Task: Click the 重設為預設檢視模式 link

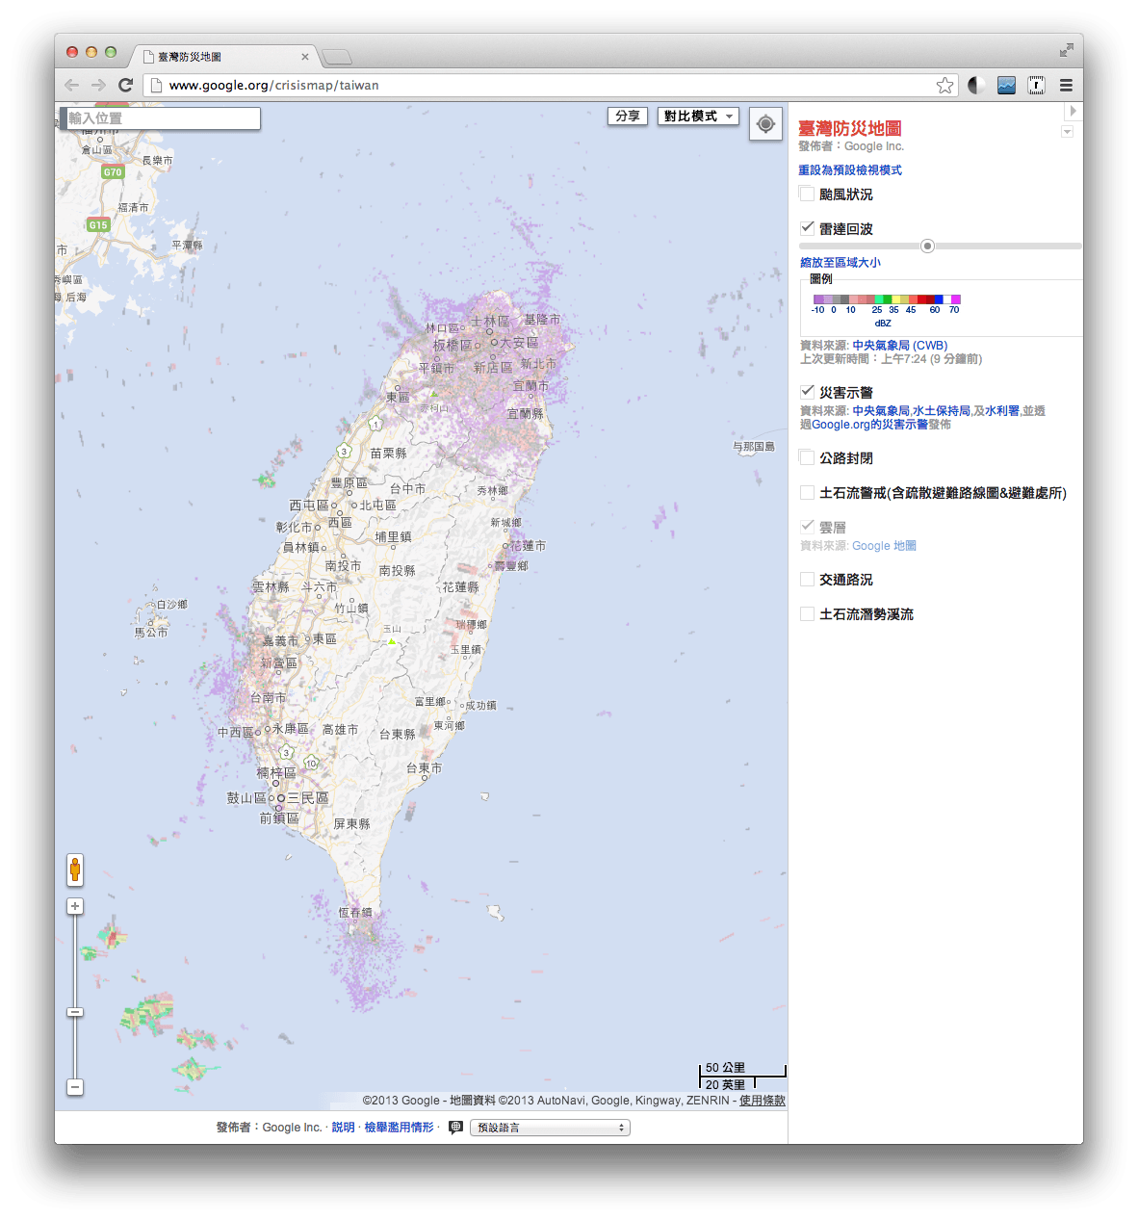Action: pyautogui.click(x=849, y=169)
